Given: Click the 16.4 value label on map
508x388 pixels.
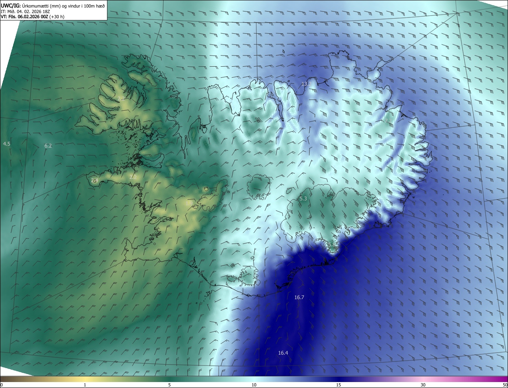Looking at the screenshot, I should 283,353.
